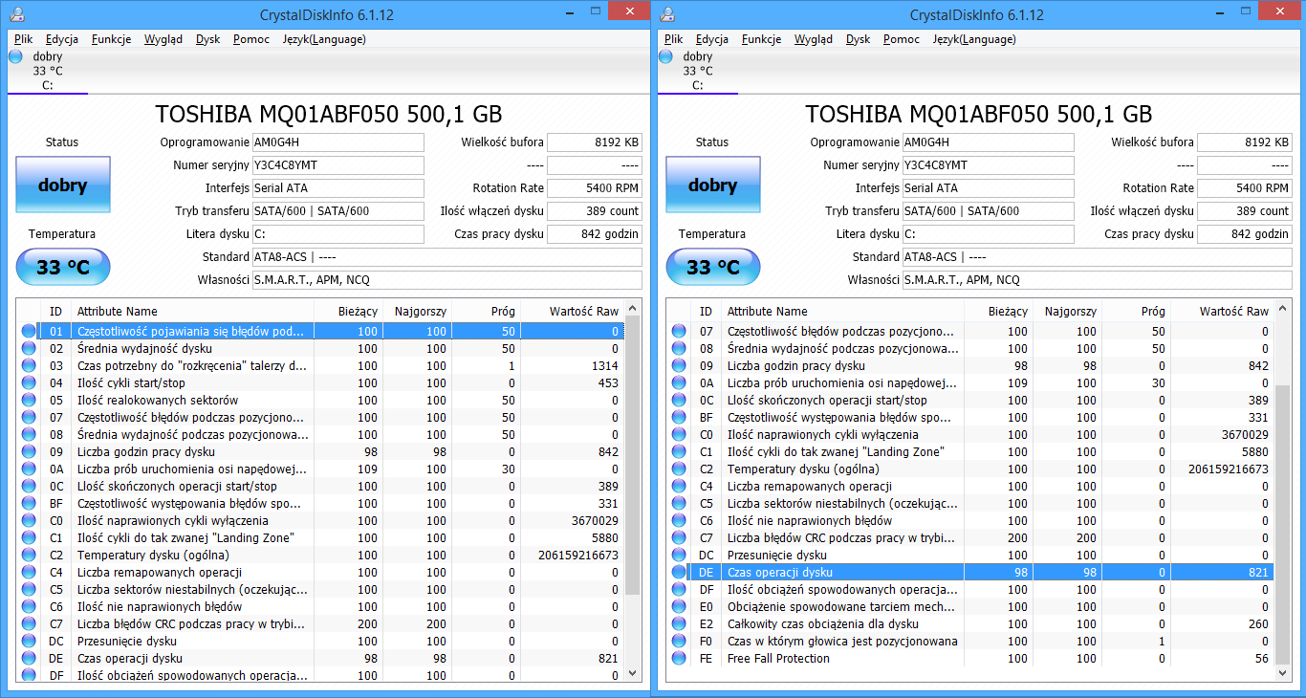Click status circle of row 0A in left window
Image resolution: width=1306 pixels, height=698 pixels.
(30, 469)
